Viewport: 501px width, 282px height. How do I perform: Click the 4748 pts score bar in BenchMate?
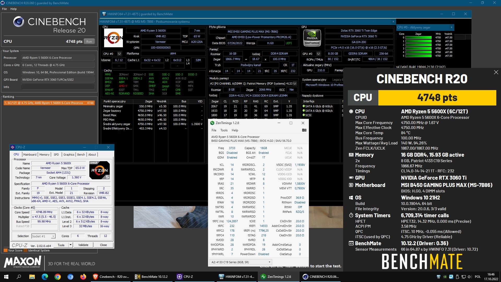click(437, 98)
